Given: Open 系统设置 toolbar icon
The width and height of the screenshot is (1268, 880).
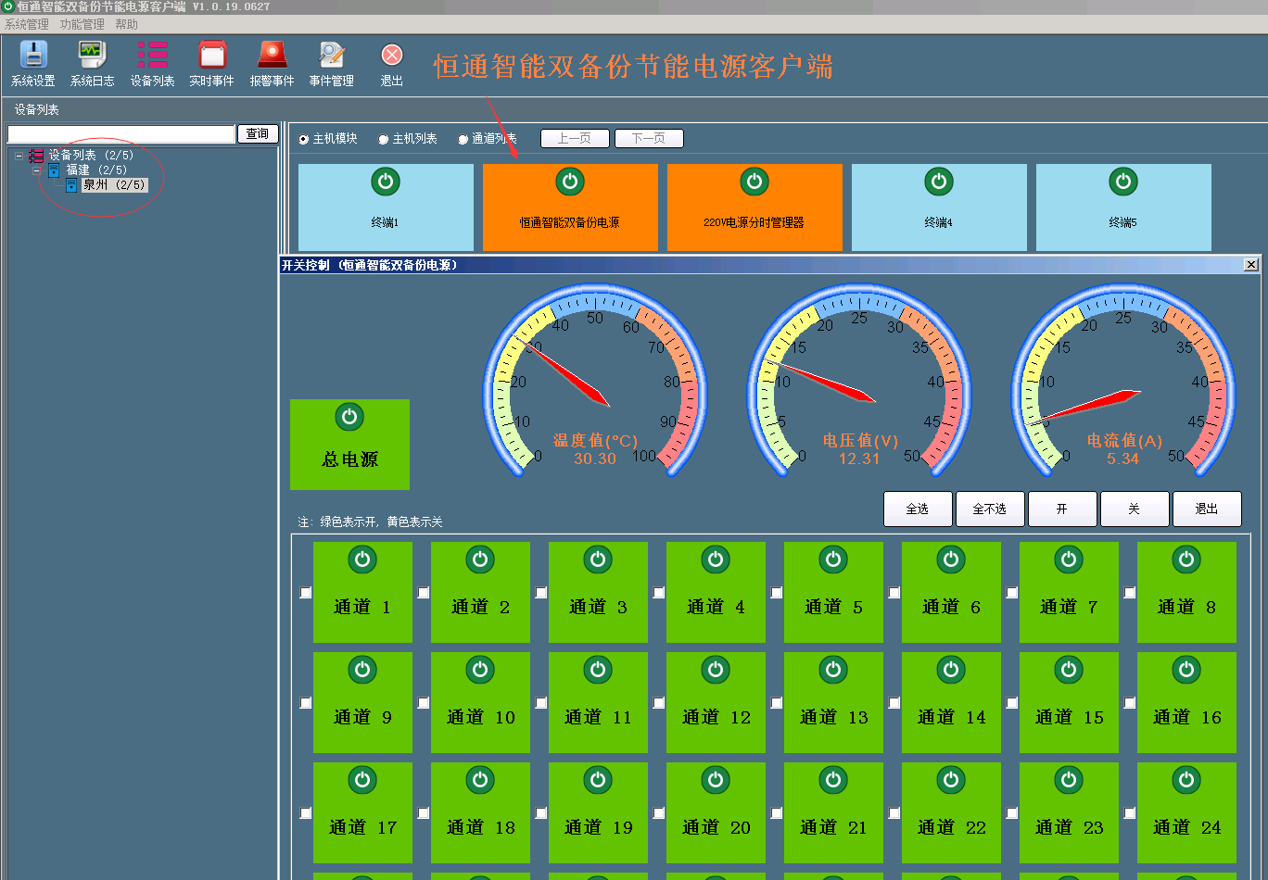Looking at the screenshot, I should [33, 56].
